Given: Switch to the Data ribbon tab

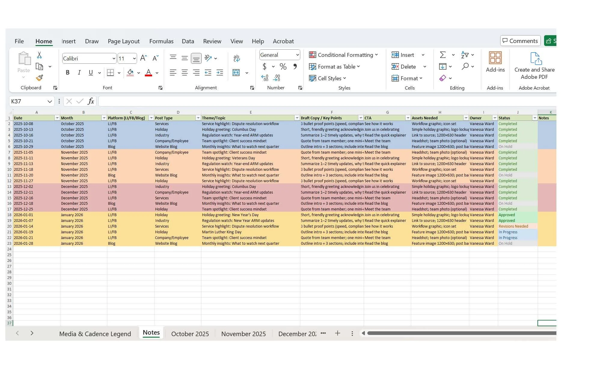Looking at the screenshot, I should tap(188, 41).
